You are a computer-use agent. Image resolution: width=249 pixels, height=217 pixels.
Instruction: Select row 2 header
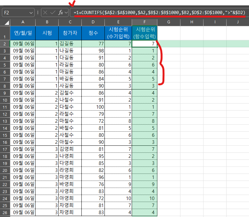5,44
